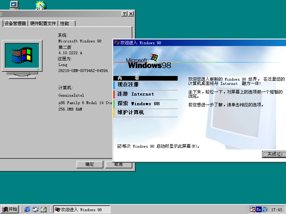
Task: Click the product ID '26218-OEM-0079462-64594'
Action: pyautogui.click(x=83, y=71)
